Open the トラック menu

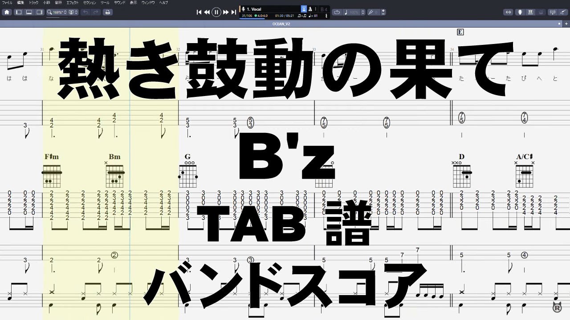click(34, 3)
